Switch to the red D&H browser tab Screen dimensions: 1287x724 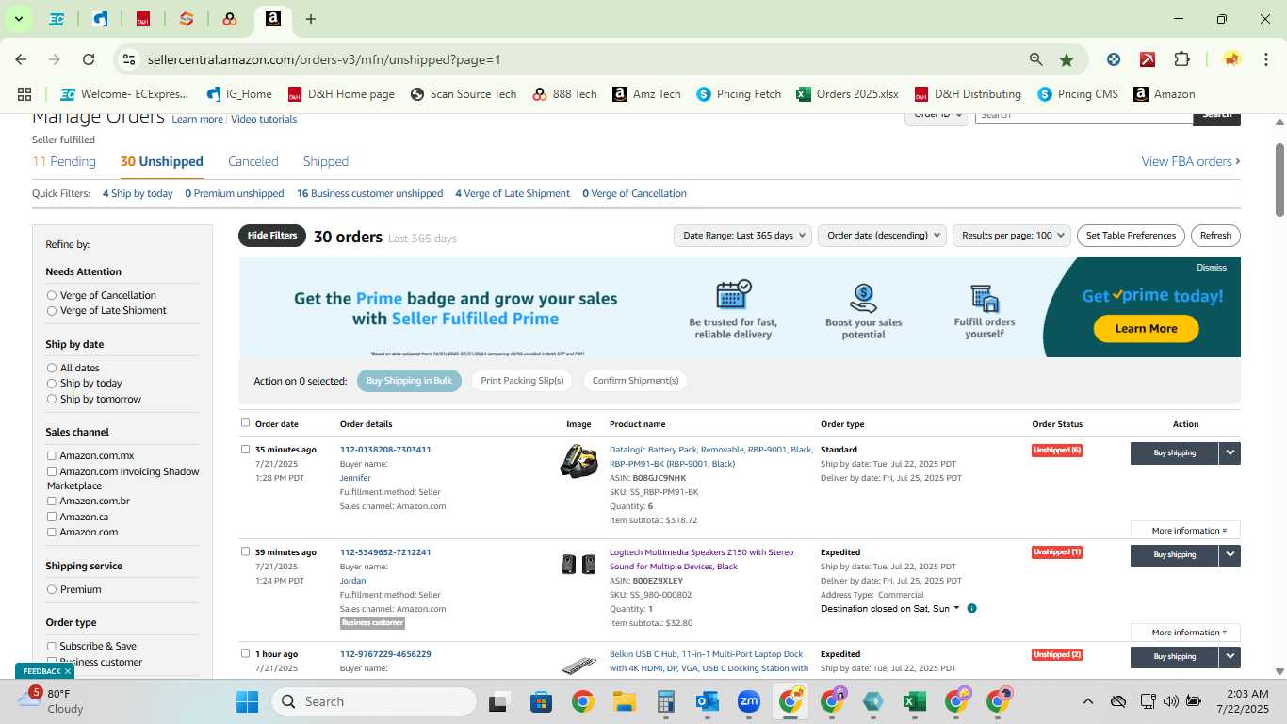click(143, 19)
